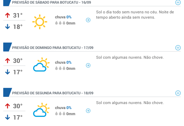The image size is (184, 126).
Task: Click the raindrop icons in Monday's forecast
Action: click(60, 113)
